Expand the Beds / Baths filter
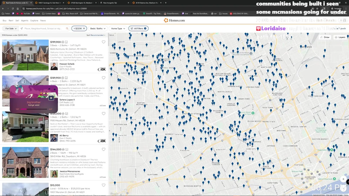 coord(98,28)
